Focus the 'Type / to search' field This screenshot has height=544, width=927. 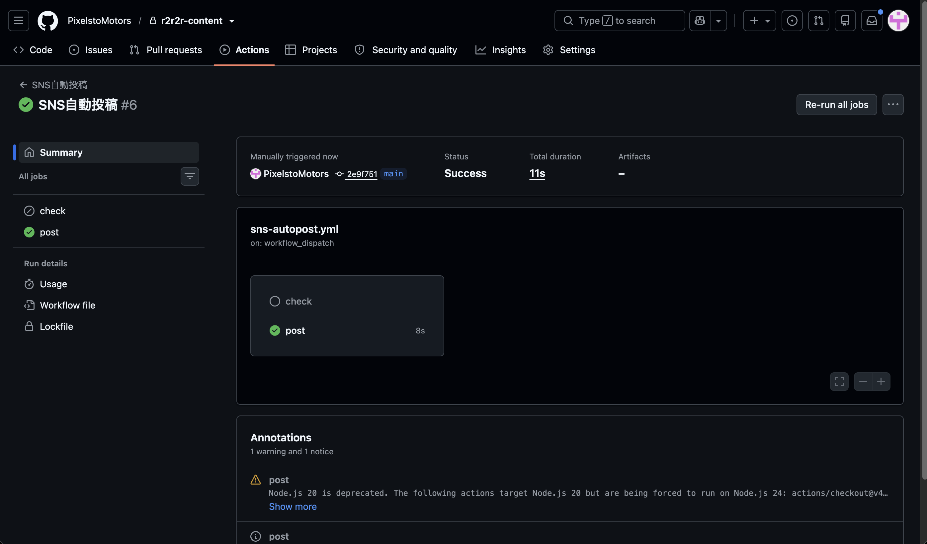[620, 21]
